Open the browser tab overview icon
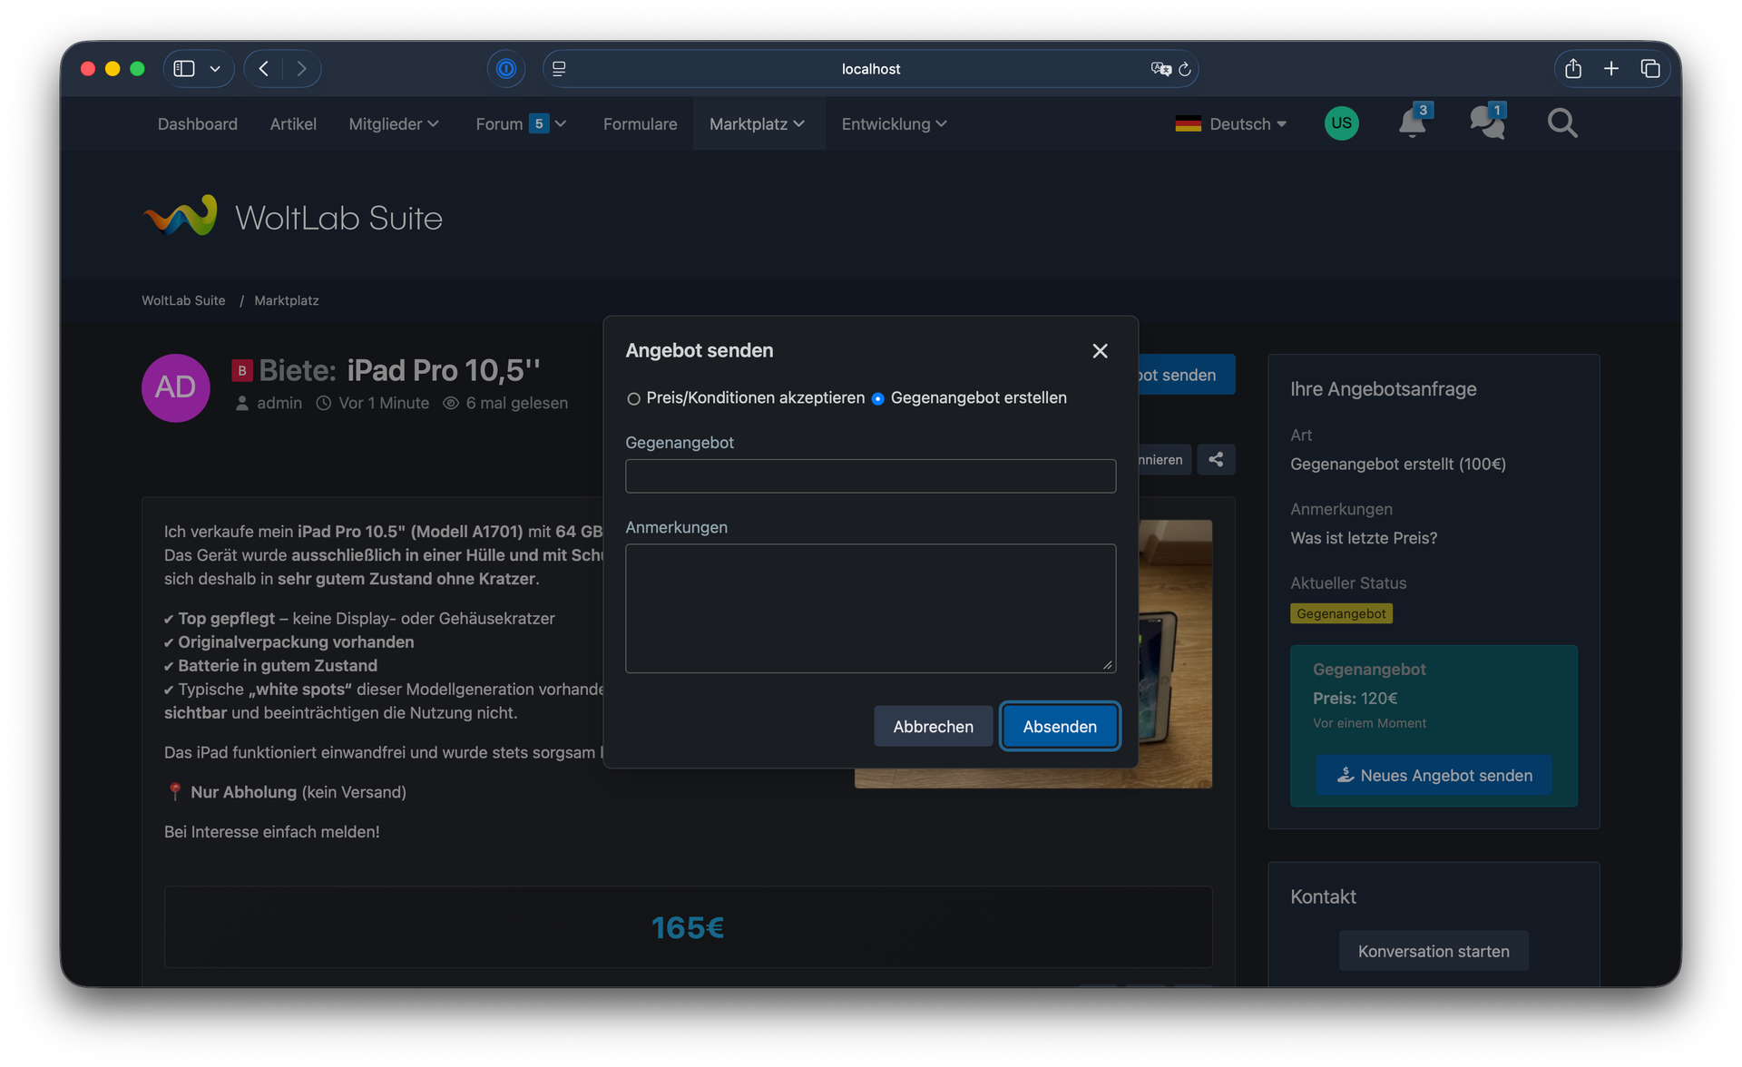Image resolution: width=1742 pixels, height=1067 pixels. coord(1650,69)
